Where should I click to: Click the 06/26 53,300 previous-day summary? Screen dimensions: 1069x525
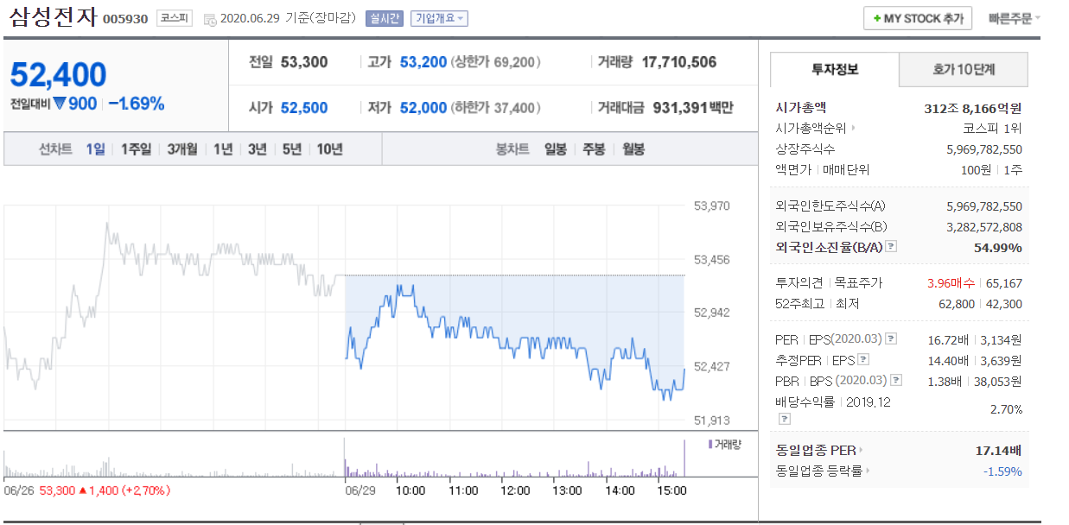pos(87,490)
